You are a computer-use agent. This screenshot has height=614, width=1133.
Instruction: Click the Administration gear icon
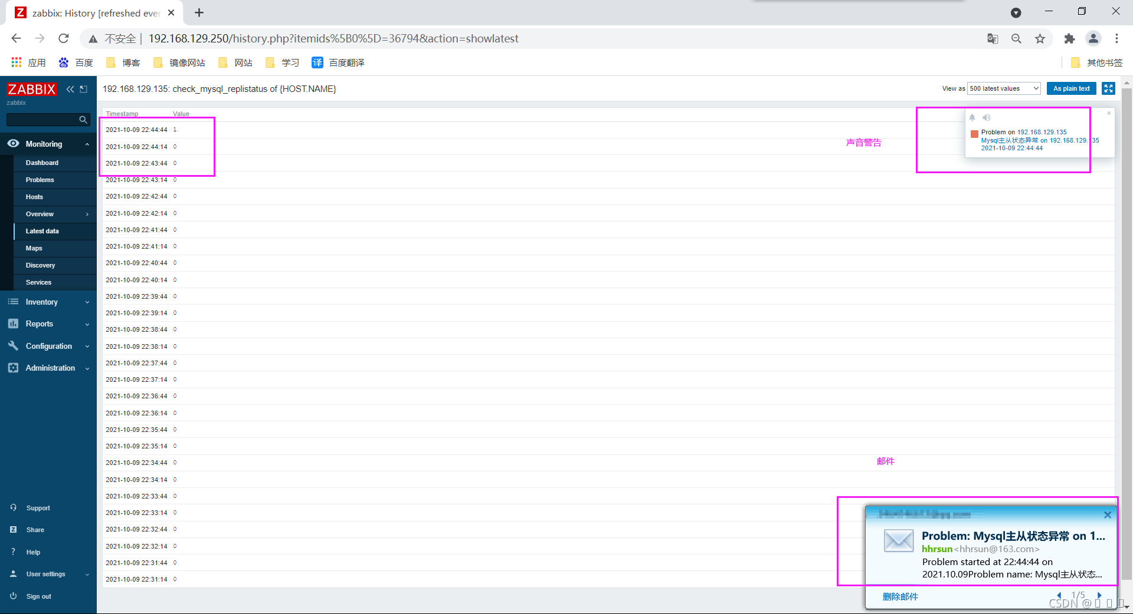pyautogui.click(x=13, y=368)
